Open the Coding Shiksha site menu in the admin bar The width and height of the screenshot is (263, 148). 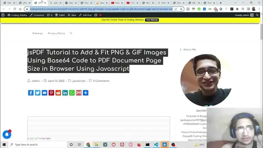tap(17, 15)
